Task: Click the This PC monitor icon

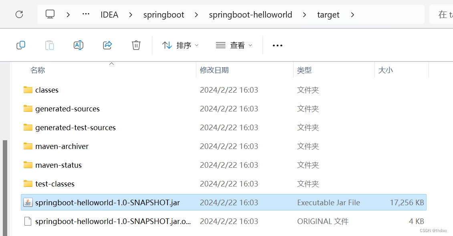Action: click(x=50, y=14)
